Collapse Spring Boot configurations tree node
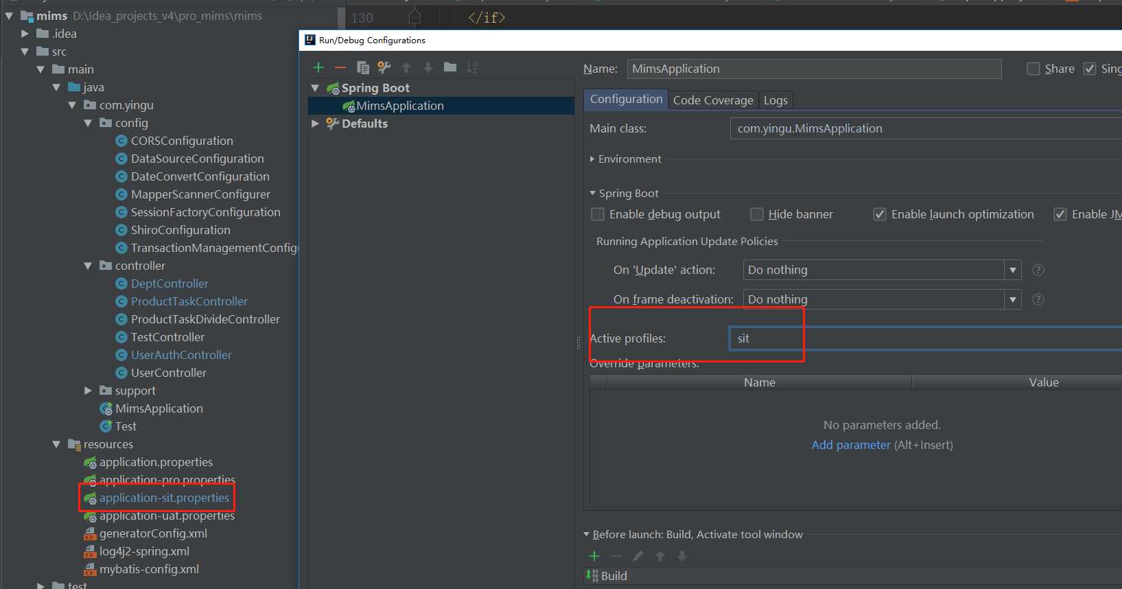This screenshot has height=589, width=1122. (x=316, y=88)
